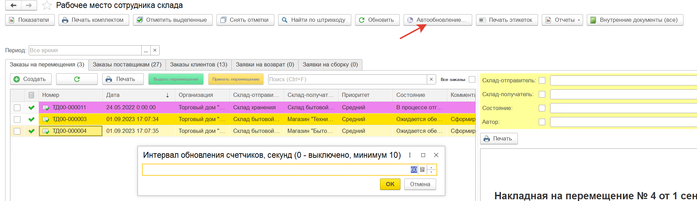This screenshot has height=201, width=697.
Task: Click the Период input field
Action: (x=85, y=51)
